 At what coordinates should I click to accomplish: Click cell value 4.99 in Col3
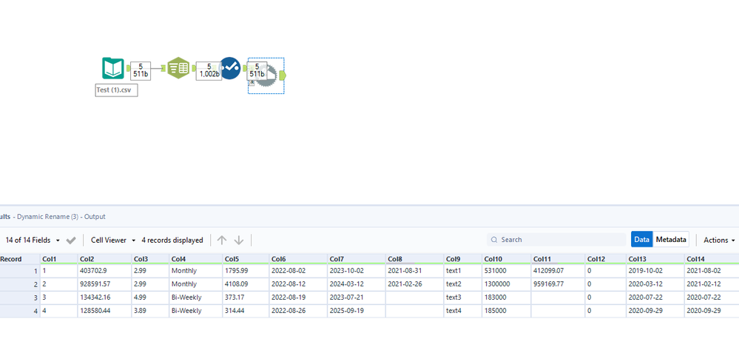point(150,297)
